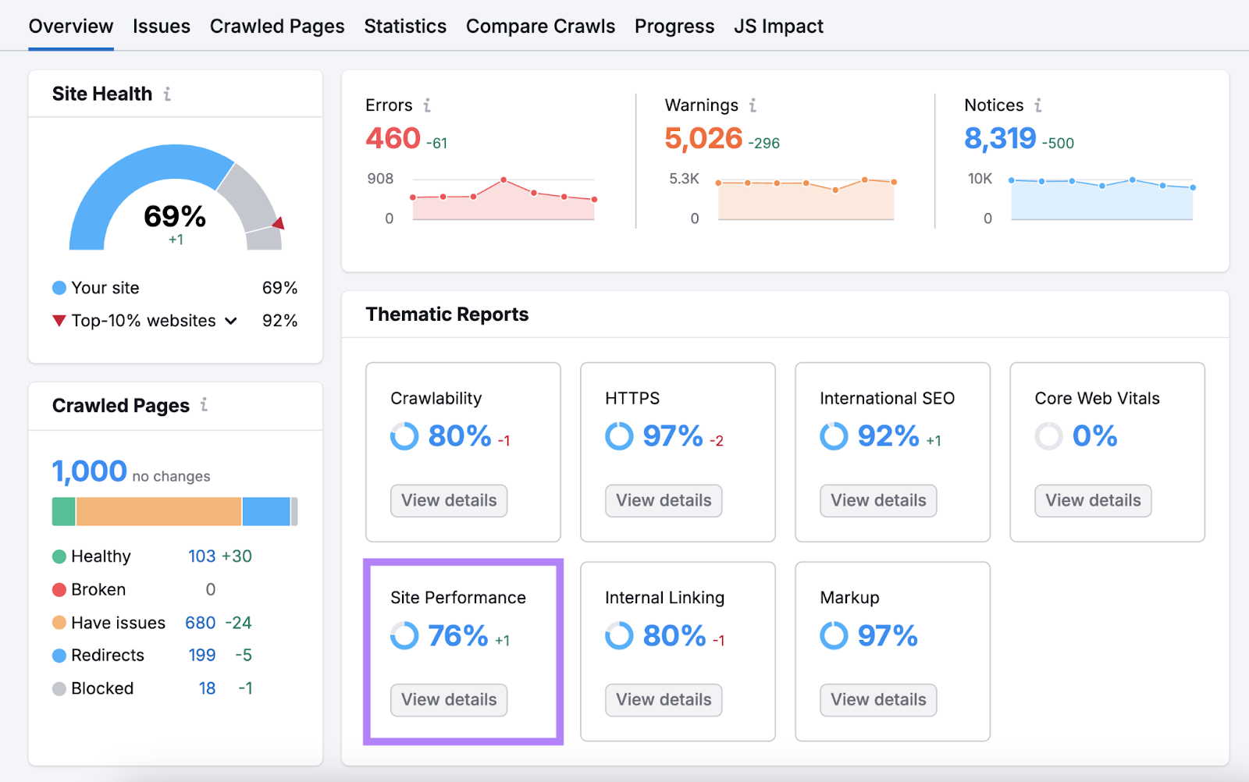Open the Compare Crawls tab

pyautogui.click(x=540, y=26)
